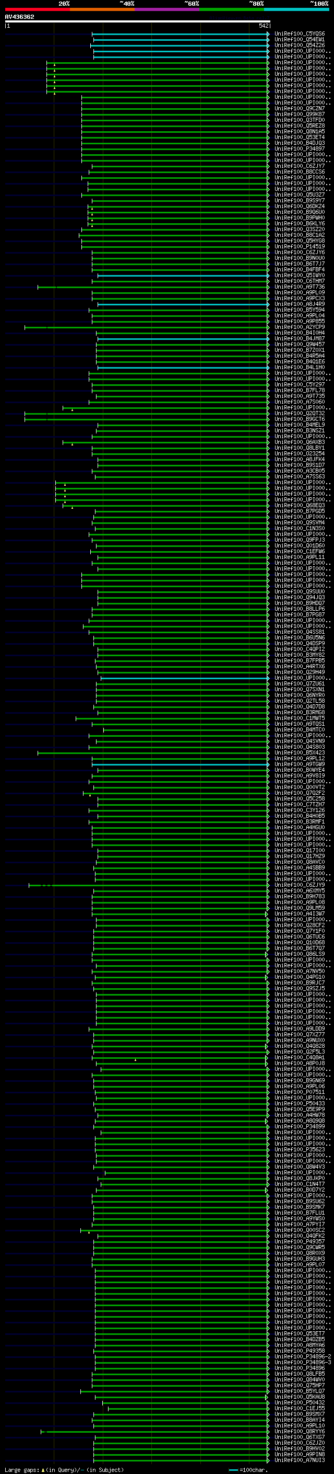Select the UniRef100_Q5KAU8 label
Viewport: 334px width, 1474px height.
tap(299, 1397)
